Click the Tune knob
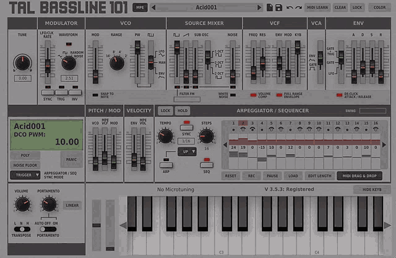The width and height of the screenshot is (396, 258). click(22, 62)
